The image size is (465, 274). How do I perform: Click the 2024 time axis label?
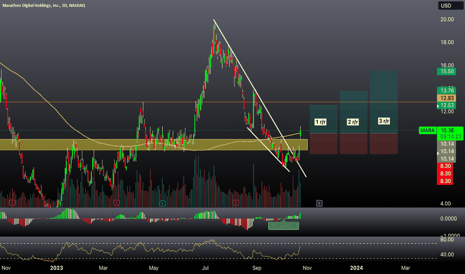tap(356, 268)
